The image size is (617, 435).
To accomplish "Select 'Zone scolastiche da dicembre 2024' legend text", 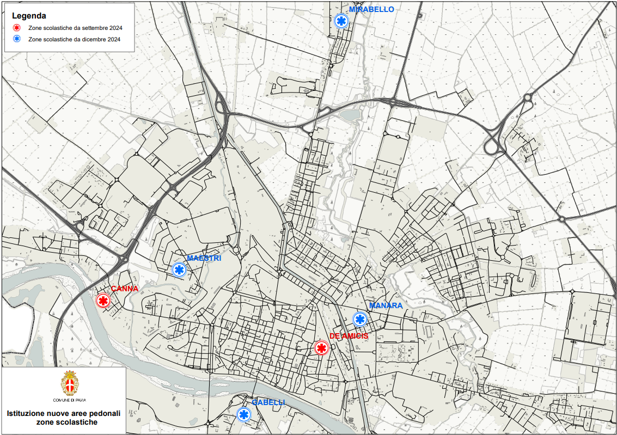I will point(74,39).
